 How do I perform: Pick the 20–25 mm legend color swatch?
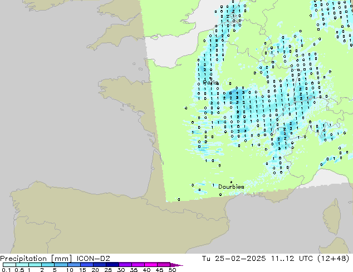[x=100, y=265]
